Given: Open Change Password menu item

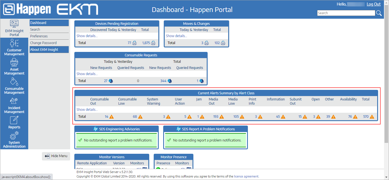Looking at the screenshot, I should [49, 43].
